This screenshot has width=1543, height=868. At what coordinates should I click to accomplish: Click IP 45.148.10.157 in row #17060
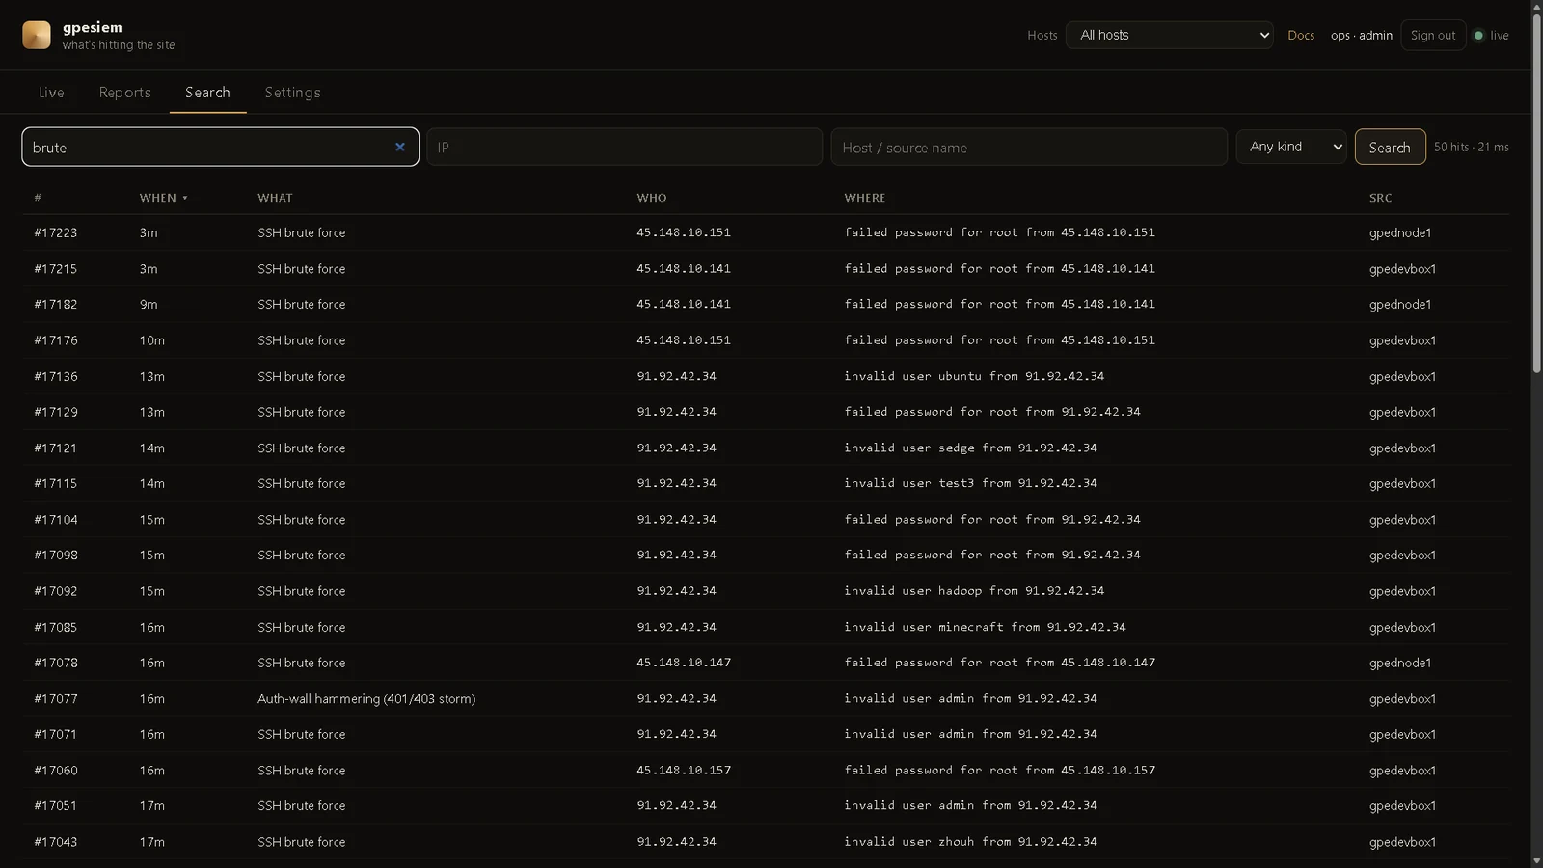pyautogui.click(x=684, y=770)
